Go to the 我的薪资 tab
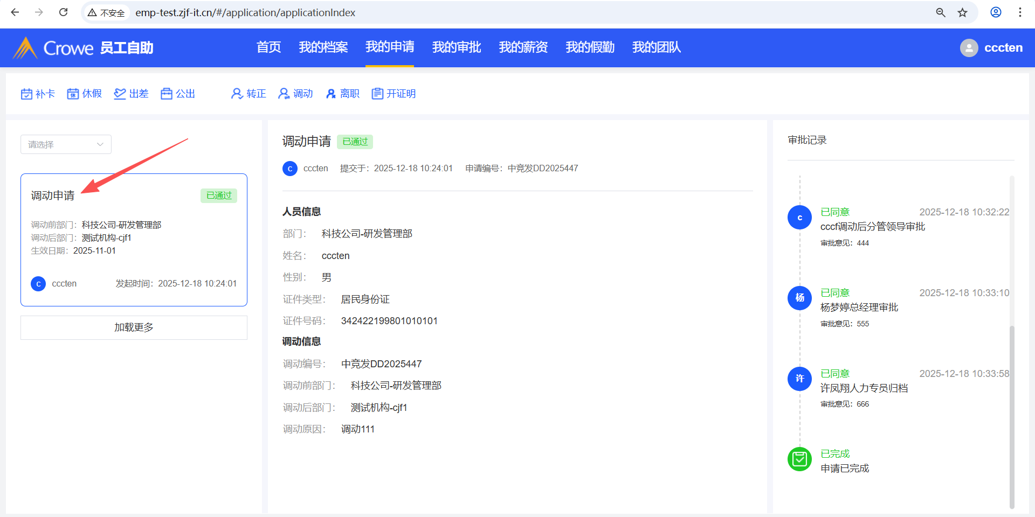 [x=523, y=47]
